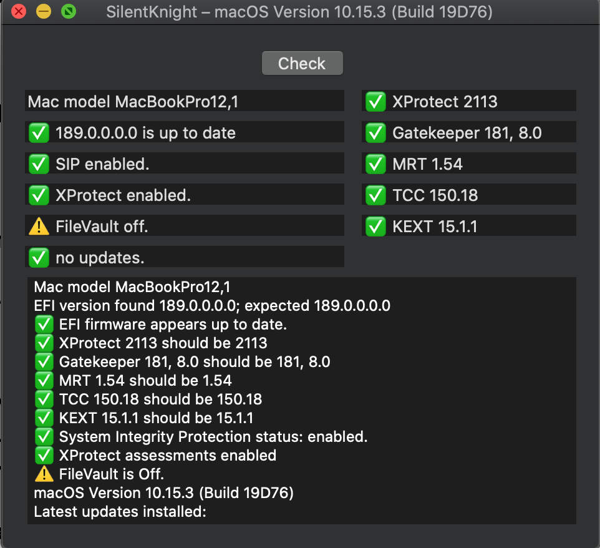Click green checkmark beside '189.0.0.0.0 is up to date'
Screen dimensions: 600x548
(39, 133)
